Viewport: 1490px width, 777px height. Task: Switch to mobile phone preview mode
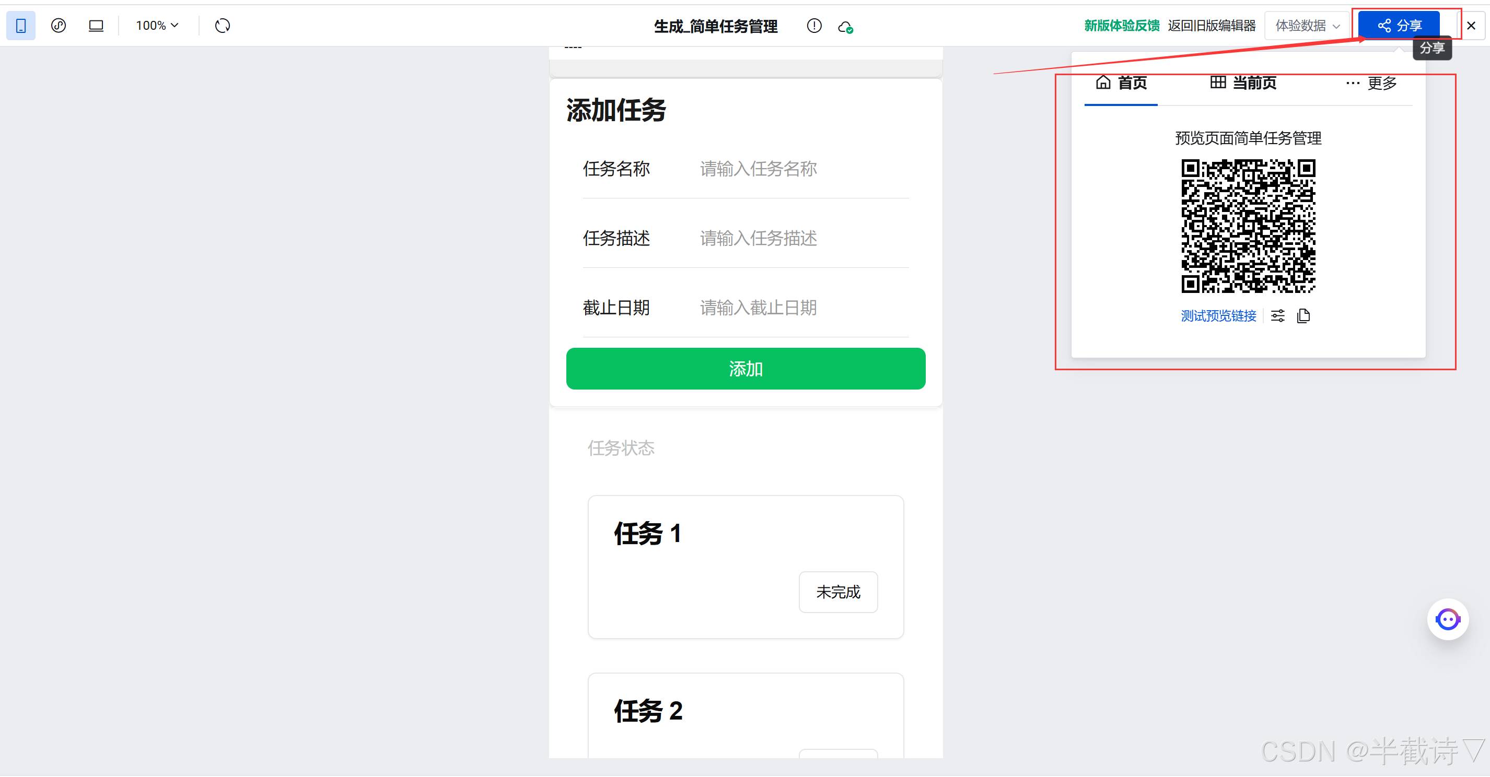pos(21,26)
